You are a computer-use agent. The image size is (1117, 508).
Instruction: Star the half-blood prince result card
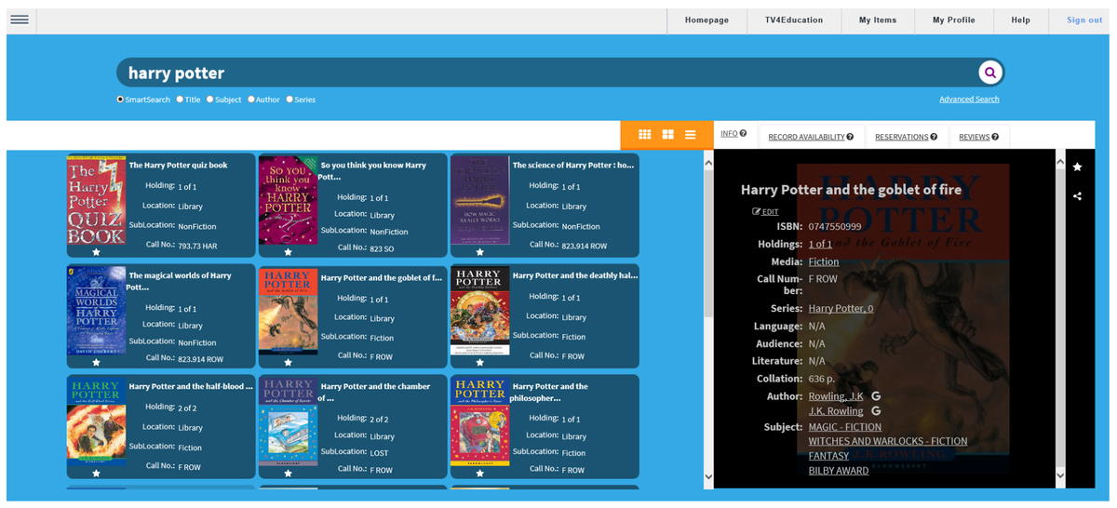96,474
